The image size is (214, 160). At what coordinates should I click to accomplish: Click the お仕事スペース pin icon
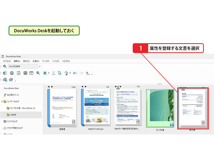tap(5, 95)
